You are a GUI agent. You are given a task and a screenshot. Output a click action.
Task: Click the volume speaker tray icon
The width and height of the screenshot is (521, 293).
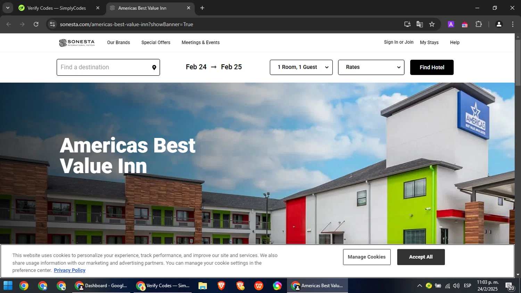click(x=456, y=286)
